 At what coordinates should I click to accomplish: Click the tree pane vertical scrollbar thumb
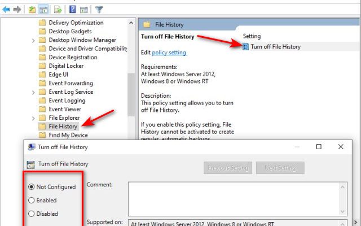(x=131, y=94)
